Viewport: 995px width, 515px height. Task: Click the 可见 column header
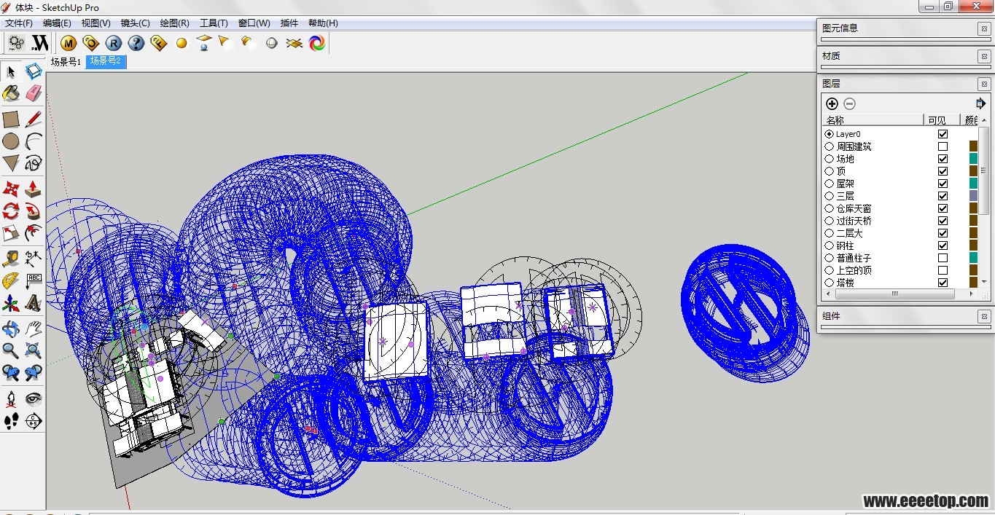coord(943,120)
